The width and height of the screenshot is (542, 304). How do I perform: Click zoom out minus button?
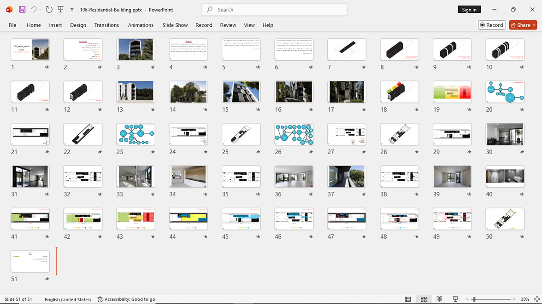[x=467, y=299]
